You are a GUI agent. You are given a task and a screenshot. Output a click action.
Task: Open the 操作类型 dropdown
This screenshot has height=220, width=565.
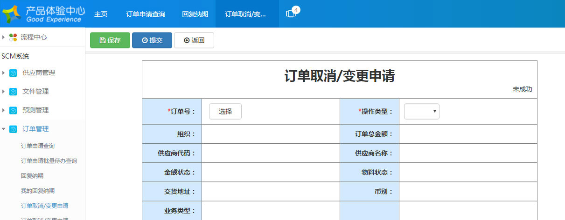(422, 112)
